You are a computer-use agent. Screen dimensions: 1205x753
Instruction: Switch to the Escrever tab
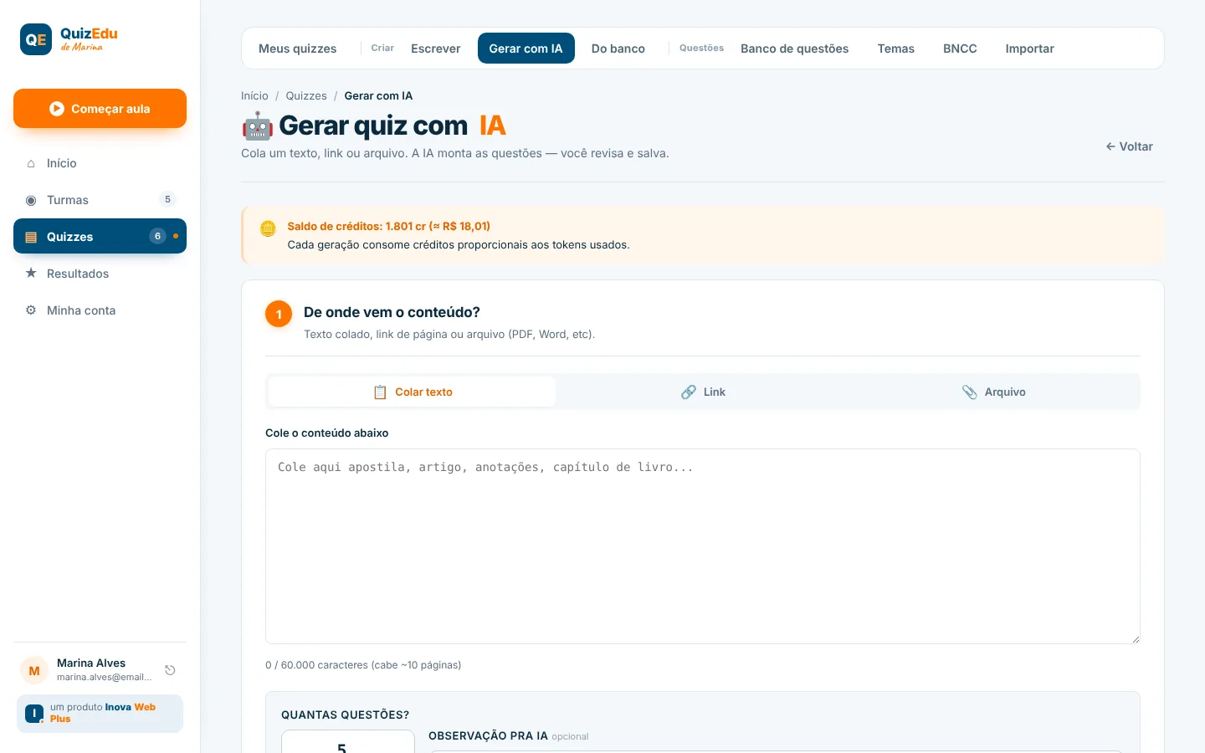436,49
